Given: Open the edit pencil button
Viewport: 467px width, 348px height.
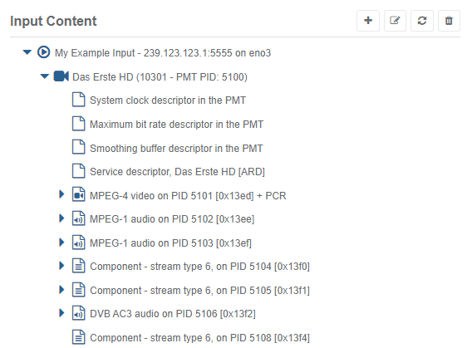Looking at the screenshot, I should click(x=395, y=21).
